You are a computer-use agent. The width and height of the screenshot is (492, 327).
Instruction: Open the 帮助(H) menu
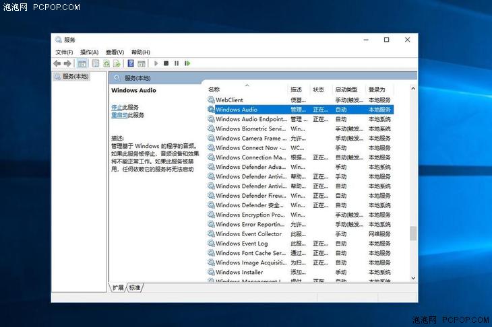click(x=141, y=52)
